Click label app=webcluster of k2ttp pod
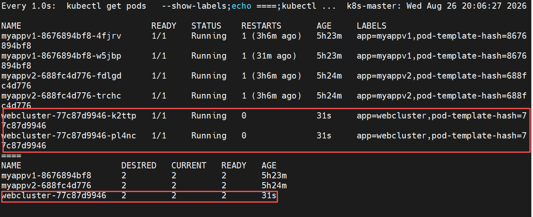533x217 pixels. 392,116
